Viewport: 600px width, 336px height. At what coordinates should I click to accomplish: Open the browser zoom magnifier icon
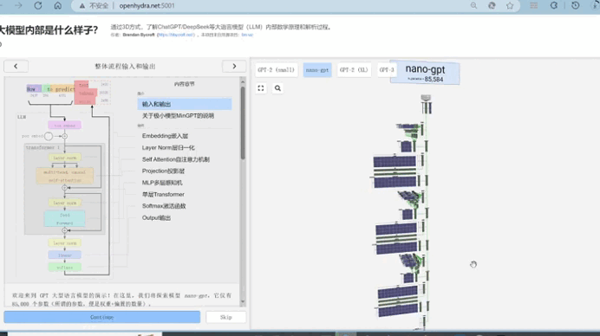473,6
